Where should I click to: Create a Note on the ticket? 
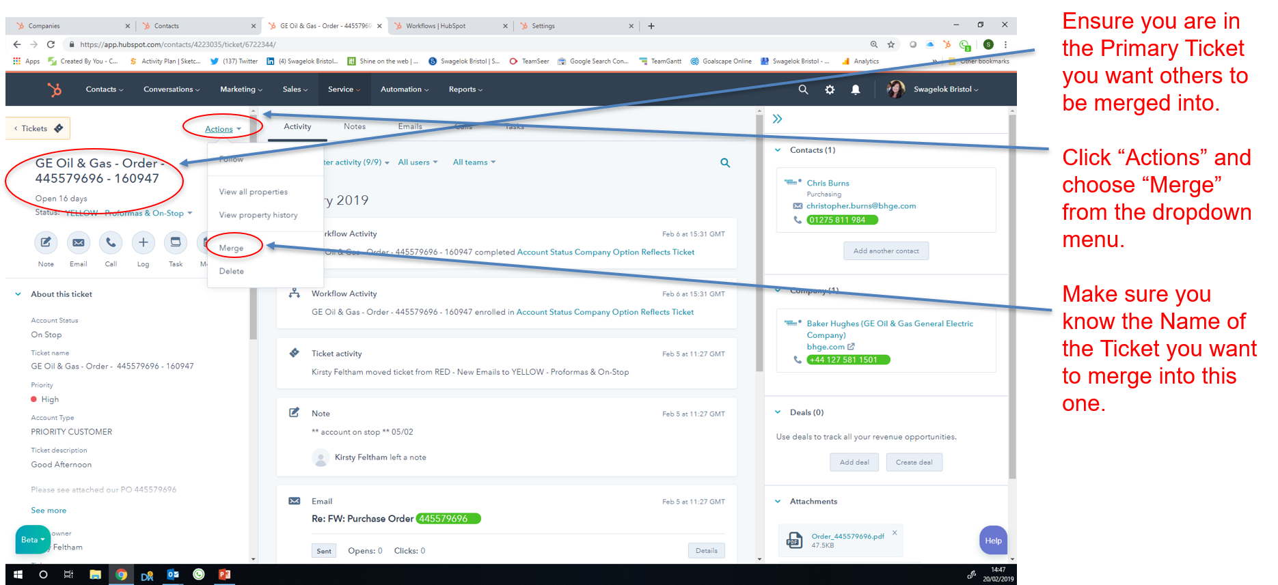pyautogui.click(x=46, y=242)
